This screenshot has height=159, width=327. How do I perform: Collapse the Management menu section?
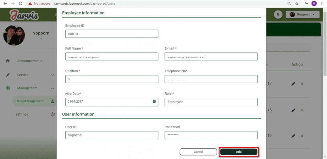point(53,88)
